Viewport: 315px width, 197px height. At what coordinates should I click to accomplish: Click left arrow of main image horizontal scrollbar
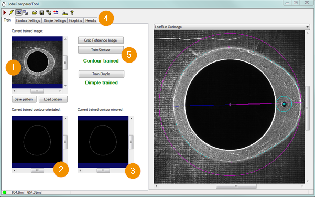pos(156,186)
